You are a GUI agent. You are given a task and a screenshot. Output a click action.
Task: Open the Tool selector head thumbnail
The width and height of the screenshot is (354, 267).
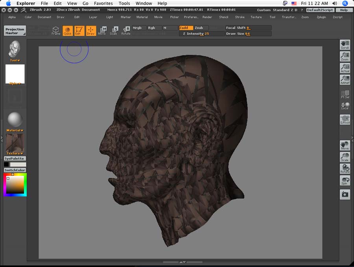(x=15, y=49)
